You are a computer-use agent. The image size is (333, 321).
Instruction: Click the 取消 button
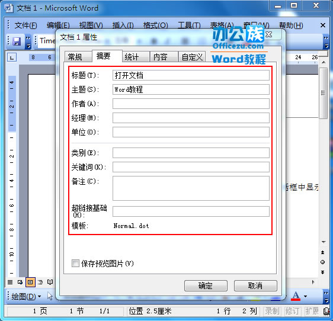[x=255, y=285]
